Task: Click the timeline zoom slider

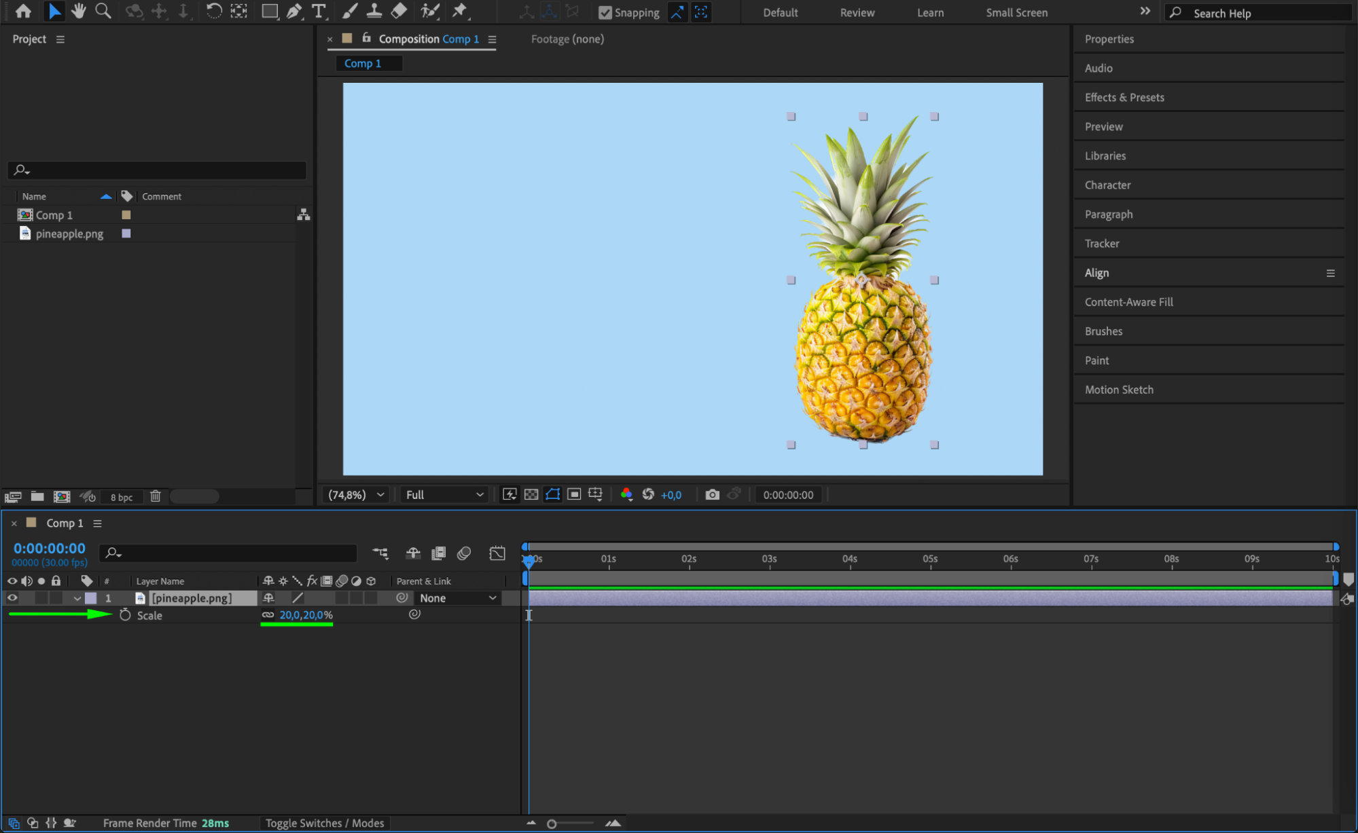Action: point(552,823)
